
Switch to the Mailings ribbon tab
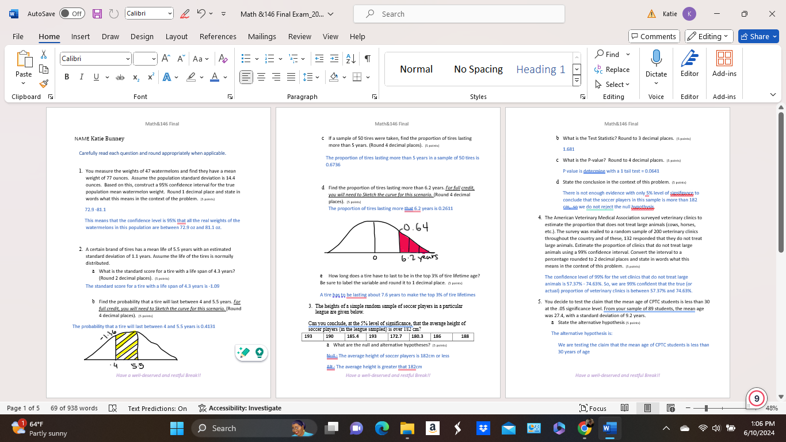coord(262,36)
